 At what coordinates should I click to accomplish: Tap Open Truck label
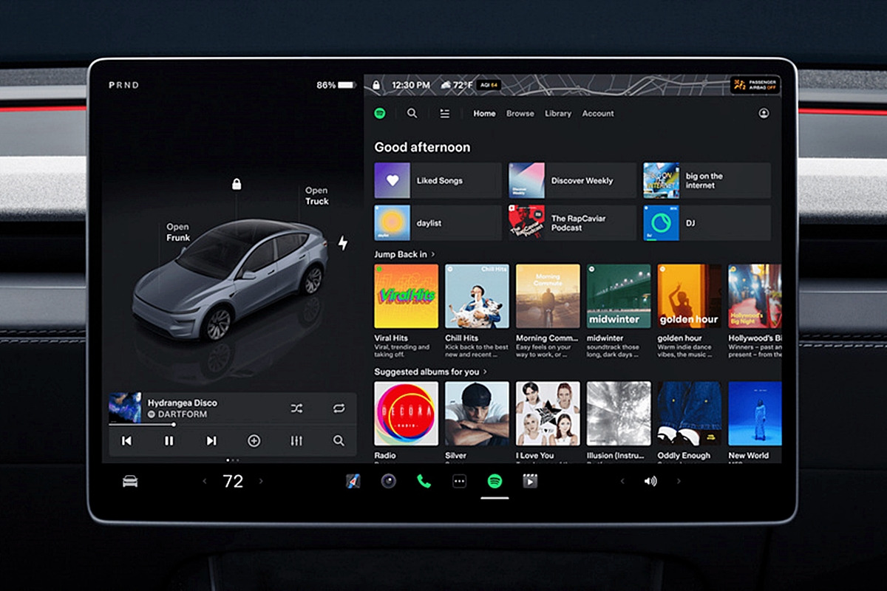click(317, 196)
